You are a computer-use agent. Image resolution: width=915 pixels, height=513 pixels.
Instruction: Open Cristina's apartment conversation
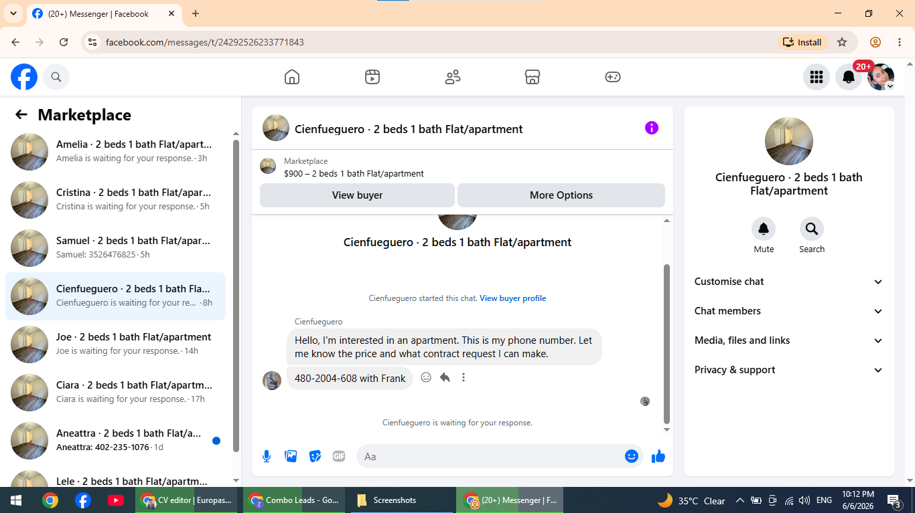coord(116,200)
